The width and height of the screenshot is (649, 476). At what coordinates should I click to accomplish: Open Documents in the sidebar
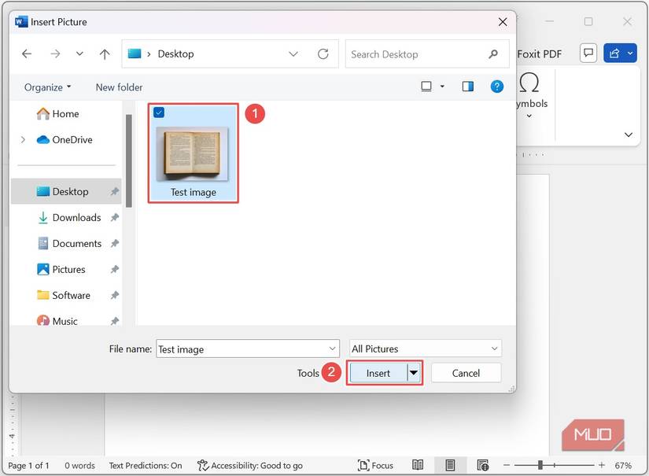(69, 244)
